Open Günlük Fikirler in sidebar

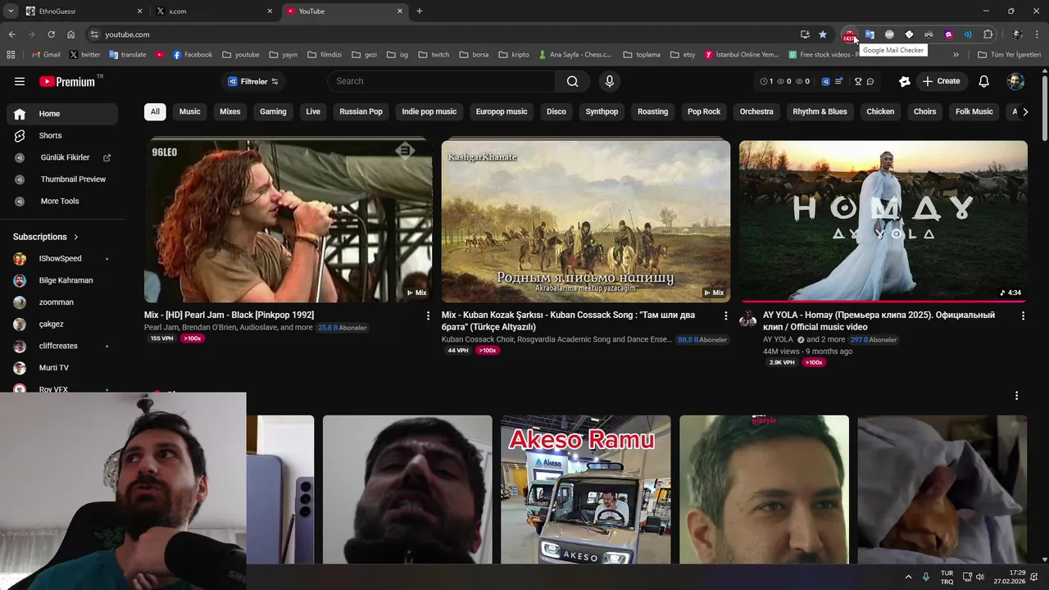(x=62, y=157)
